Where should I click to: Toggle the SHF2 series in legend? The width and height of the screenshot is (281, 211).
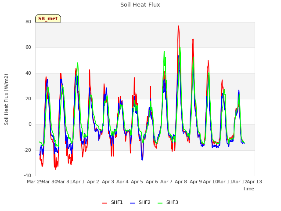pyautogui.click(x=140, y=202)
